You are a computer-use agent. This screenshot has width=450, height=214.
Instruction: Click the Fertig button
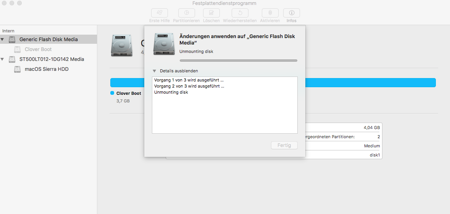[284, 145]
